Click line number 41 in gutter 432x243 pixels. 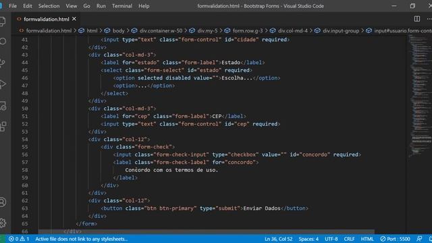click(x=24, y=40)
